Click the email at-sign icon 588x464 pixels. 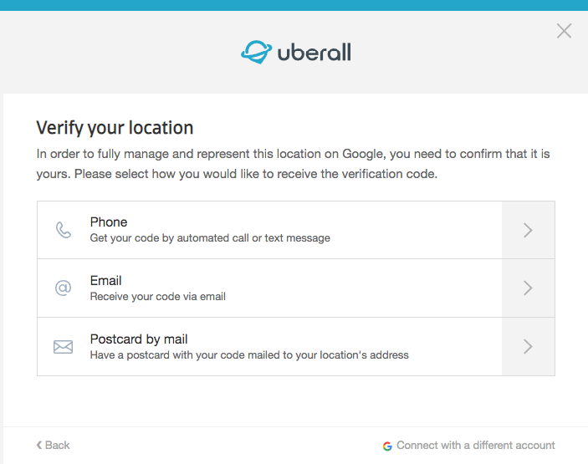point(63,288)
